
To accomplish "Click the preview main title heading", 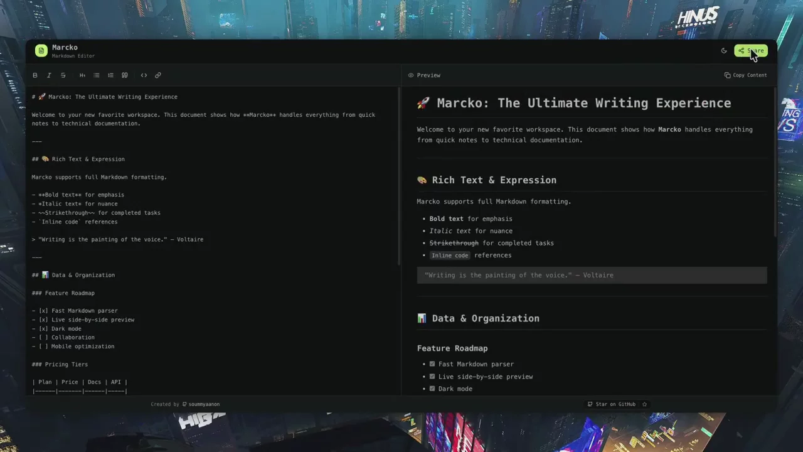I will pyautogui.click(x=574, y=103).
